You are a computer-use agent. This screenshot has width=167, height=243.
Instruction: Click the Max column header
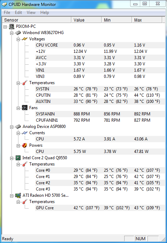[x=147, y=20]
